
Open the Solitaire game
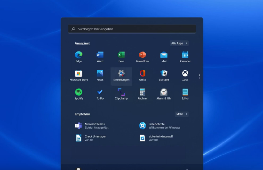click(164, 75)
